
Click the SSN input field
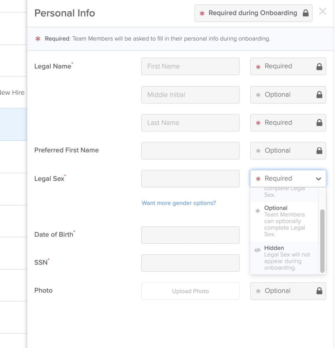pos(190,263)
